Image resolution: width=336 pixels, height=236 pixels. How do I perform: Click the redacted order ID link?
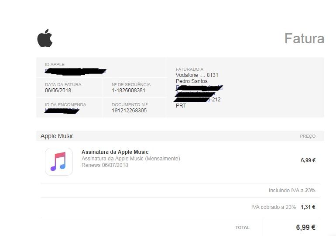(x=62, y=111)
